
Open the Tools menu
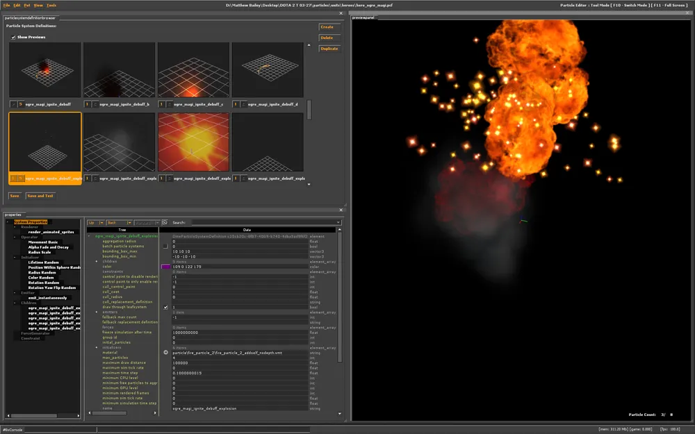point(51,5)
